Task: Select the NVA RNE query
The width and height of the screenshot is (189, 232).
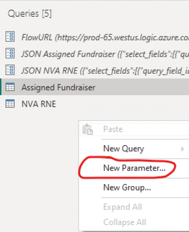Action: point(95,103)
